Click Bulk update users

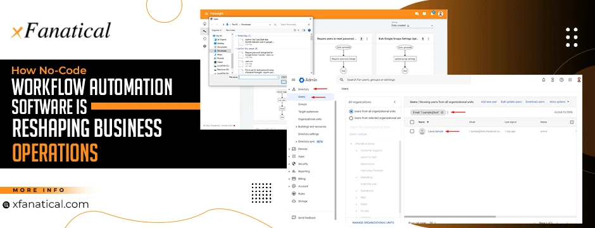tap(511, 102)
